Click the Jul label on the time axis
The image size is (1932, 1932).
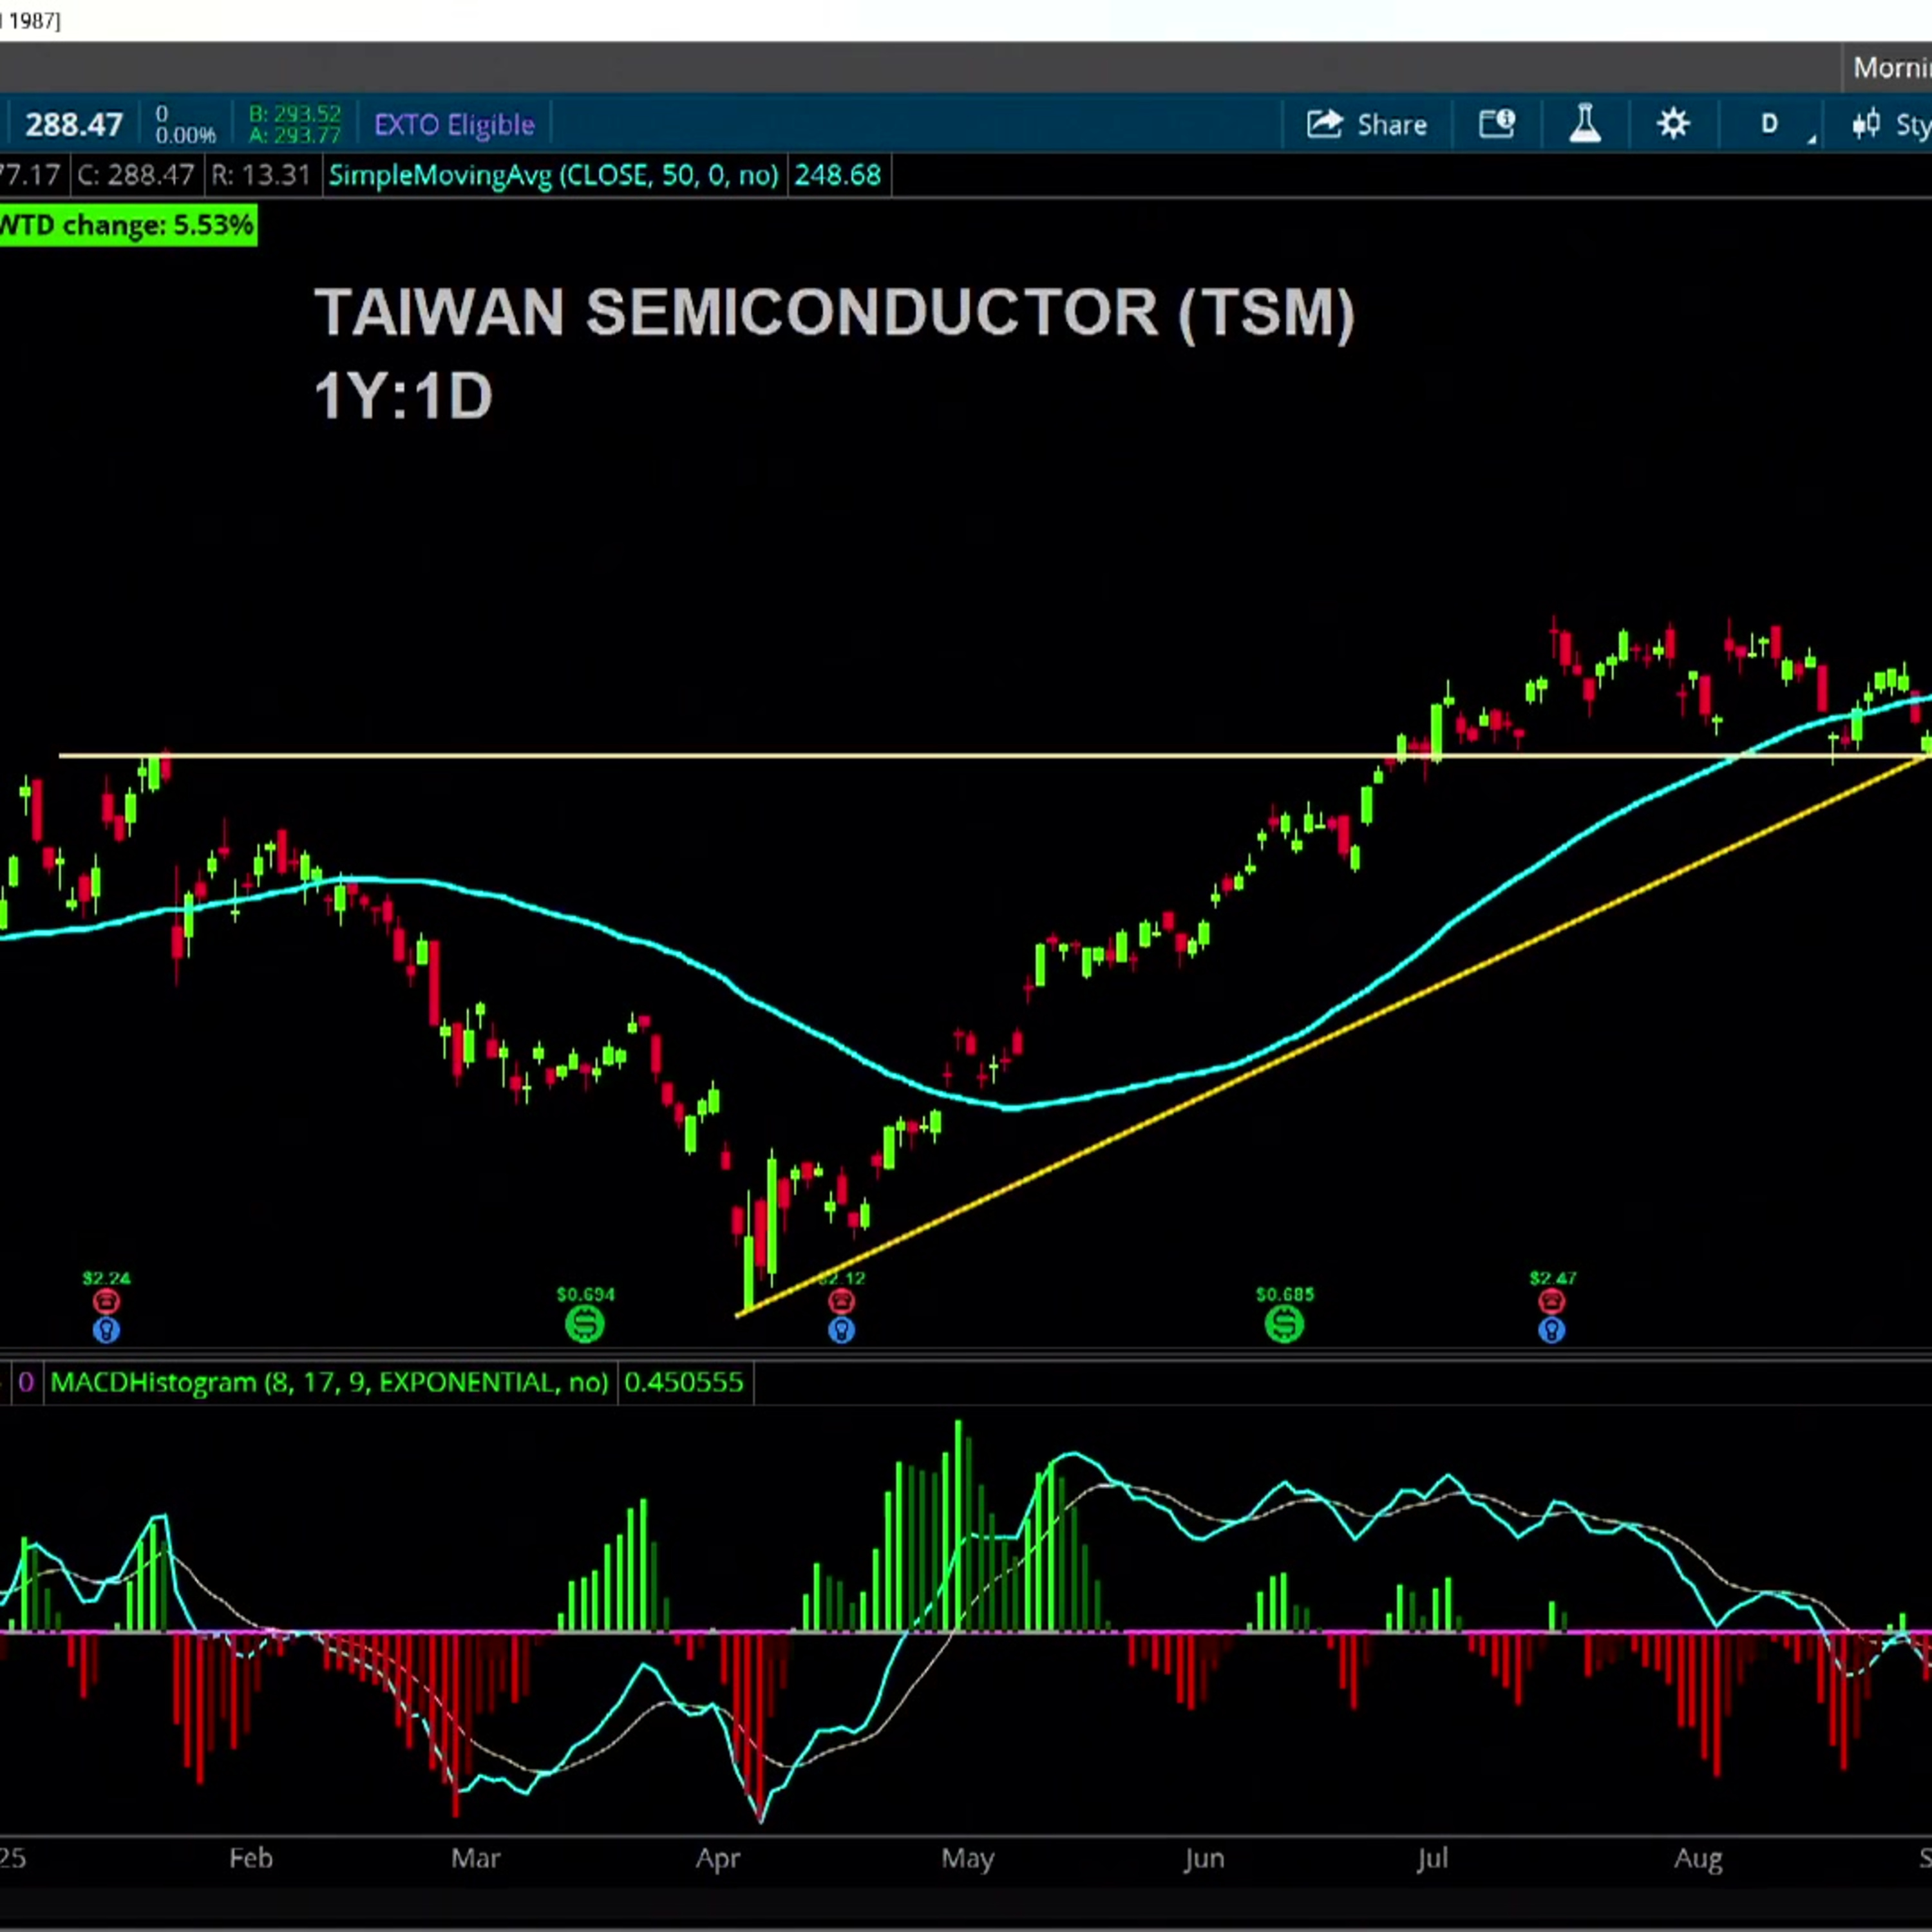point(1432,1858)
